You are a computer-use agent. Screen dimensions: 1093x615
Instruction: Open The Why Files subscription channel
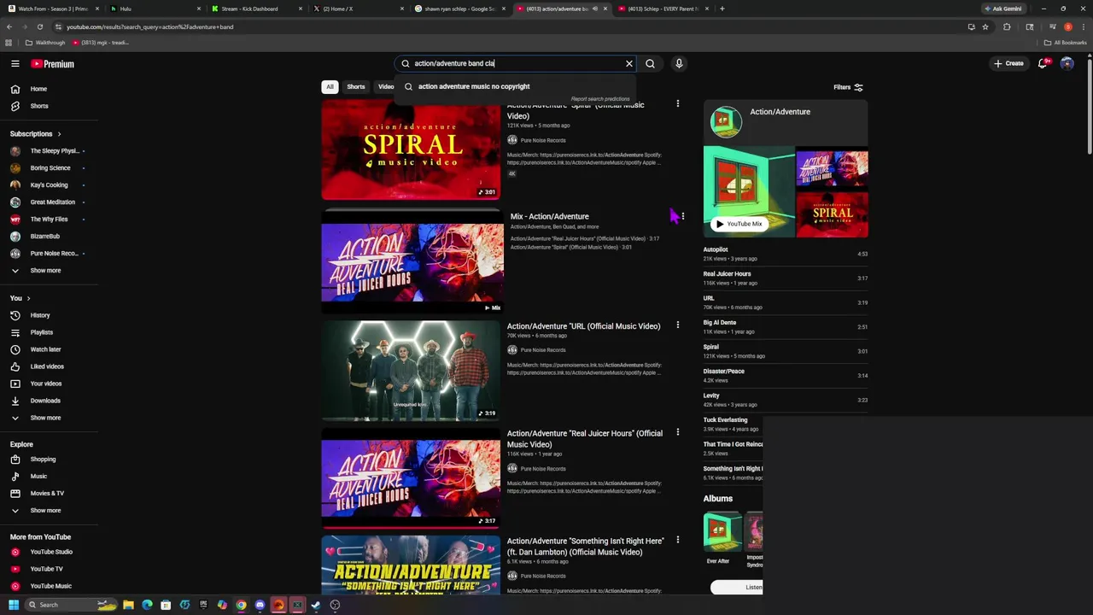50,220
